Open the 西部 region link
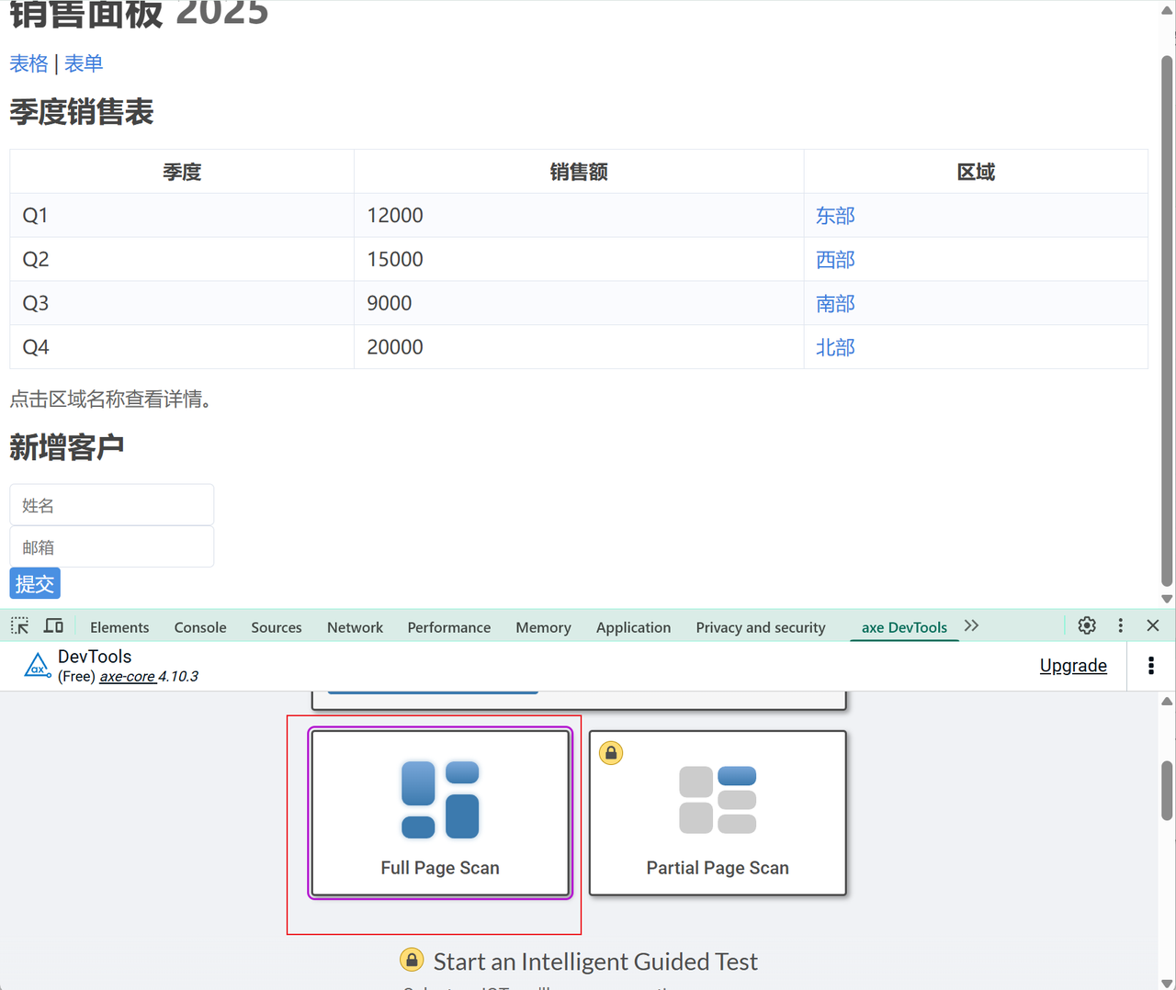The height and width of the screenshot is (990, 1176). click(x=835, y=260)
